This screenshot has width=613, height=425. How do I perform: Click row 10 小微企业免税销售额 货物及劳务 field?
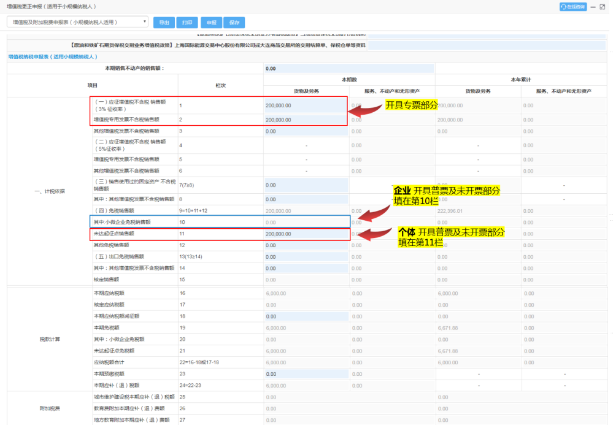click(x=306, y=222)
